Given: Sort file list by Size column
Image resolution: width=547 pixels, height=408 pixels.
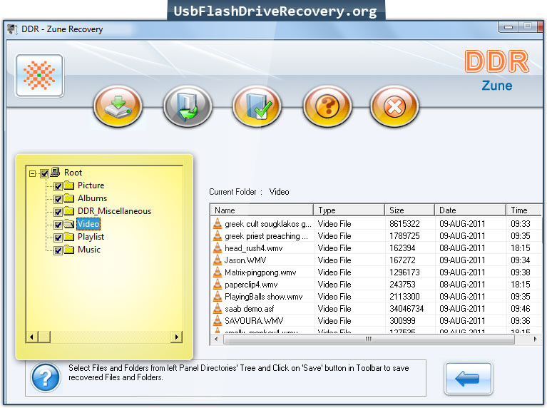Looking at the screenshot, I should pyautogui.click(x=409, y=210).
